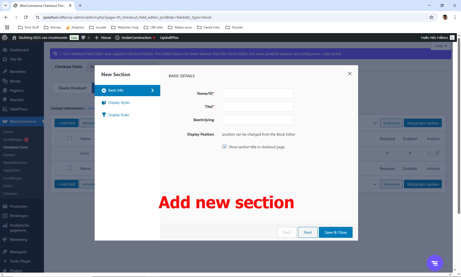Reload the page with the refresh icon
The height and width of the screenshot is (277, 461).
pyautogui.click(x=26, y=17)
